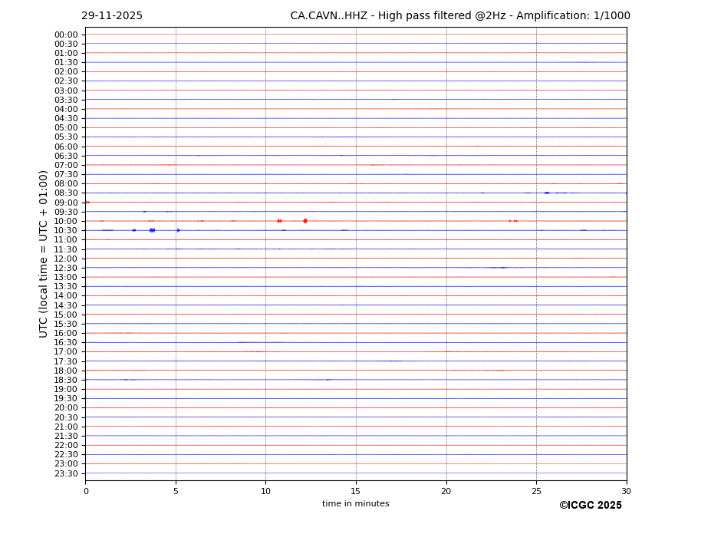
Task: Click the CA.CAVN..HHZ chart title
Action: point(459,16)
